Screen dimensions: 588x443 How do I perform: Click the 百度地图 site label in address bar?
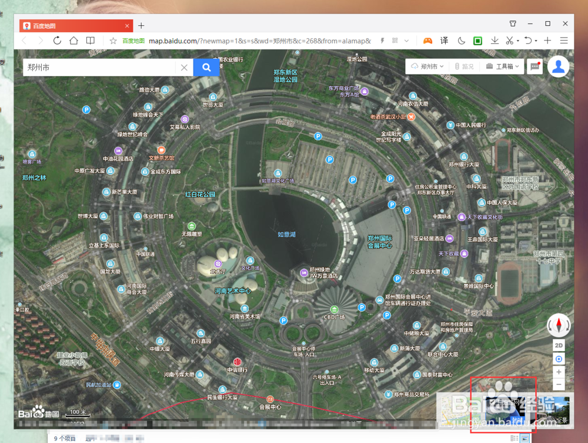[x=133, y=41]
